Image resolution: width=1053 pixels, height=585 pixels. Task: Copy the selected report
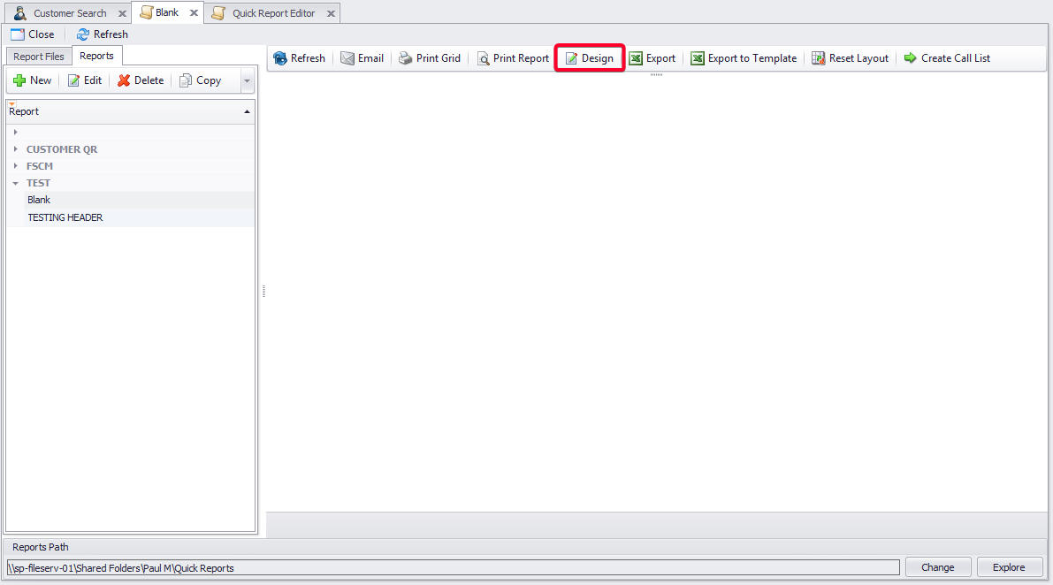coord(201,80)
